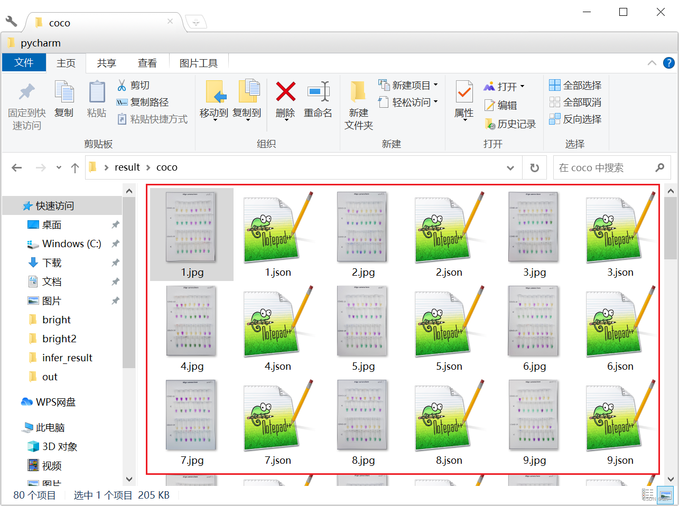Expand Easy access (轻松访问) dropdown

436,101
